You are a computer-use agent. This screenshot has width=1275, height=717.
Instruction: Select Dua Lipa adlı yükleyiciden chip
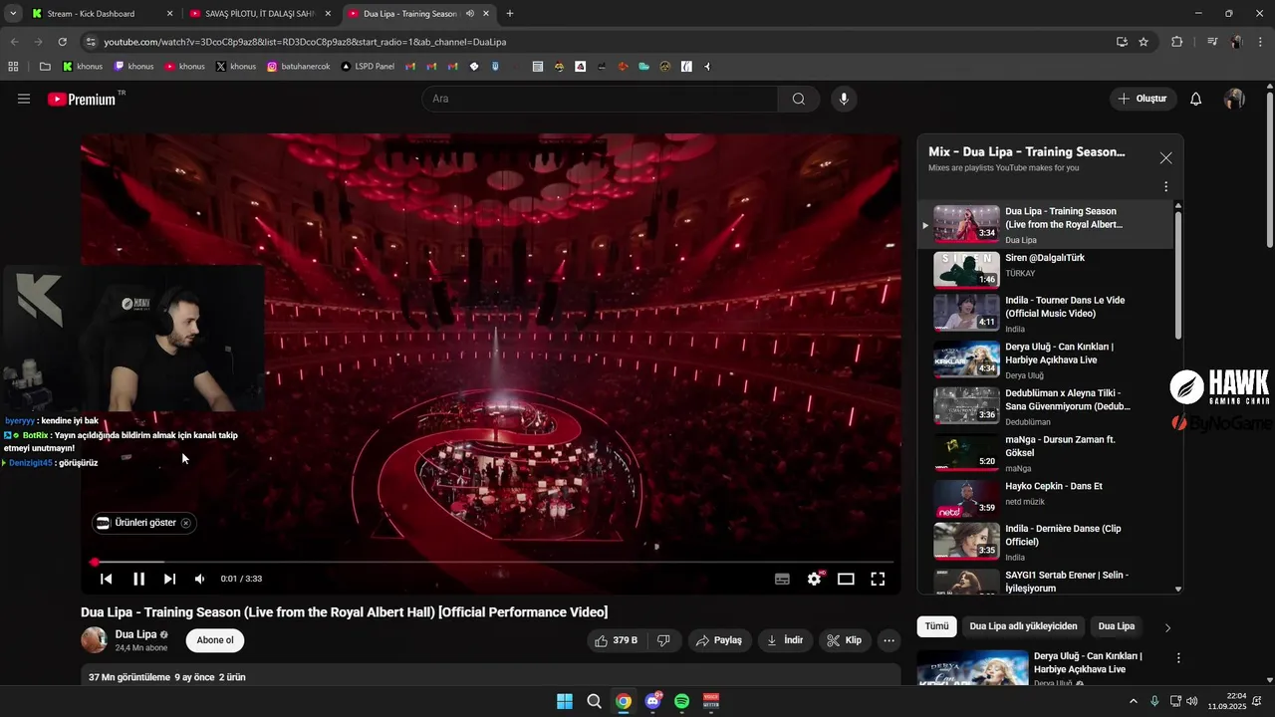tap(1023, 626)
